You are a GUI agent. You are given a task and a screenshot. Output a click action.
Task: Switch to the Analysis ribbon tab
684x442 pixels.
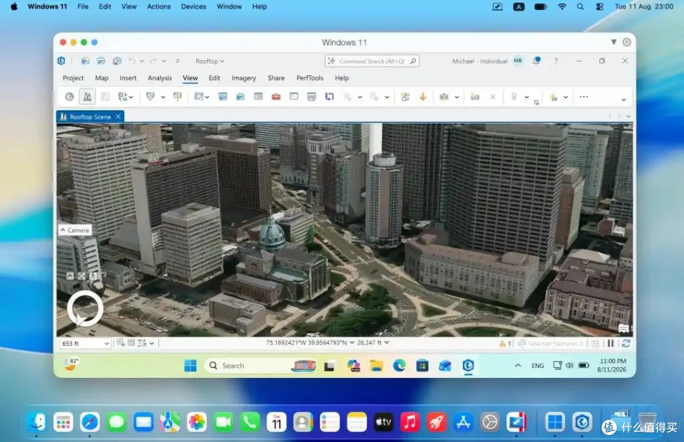[160, 78]
